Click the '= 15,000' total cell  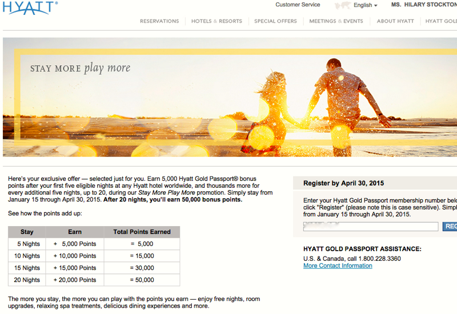[142, 256]
